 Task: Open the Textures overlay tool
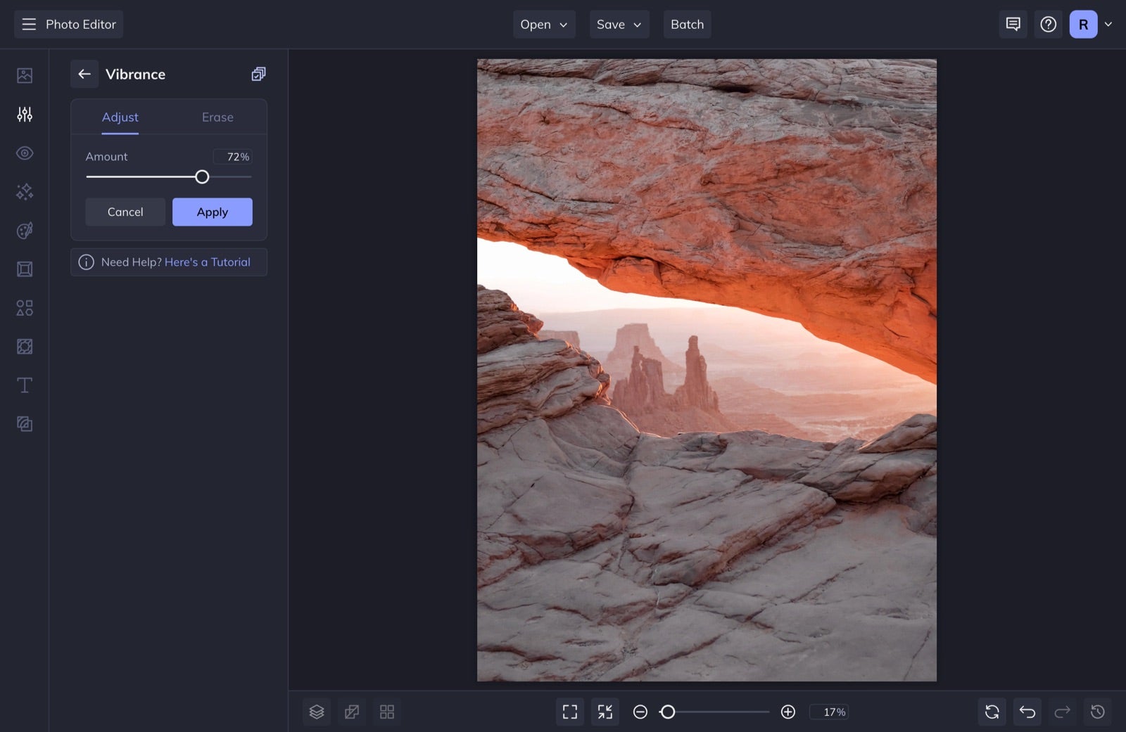point(25,346)
